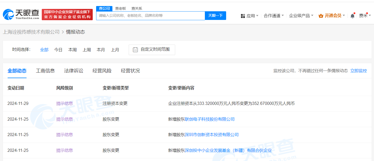Filter time by 今日
The width and height of the screenshot is (374, 161).
(x=58, y=50)
